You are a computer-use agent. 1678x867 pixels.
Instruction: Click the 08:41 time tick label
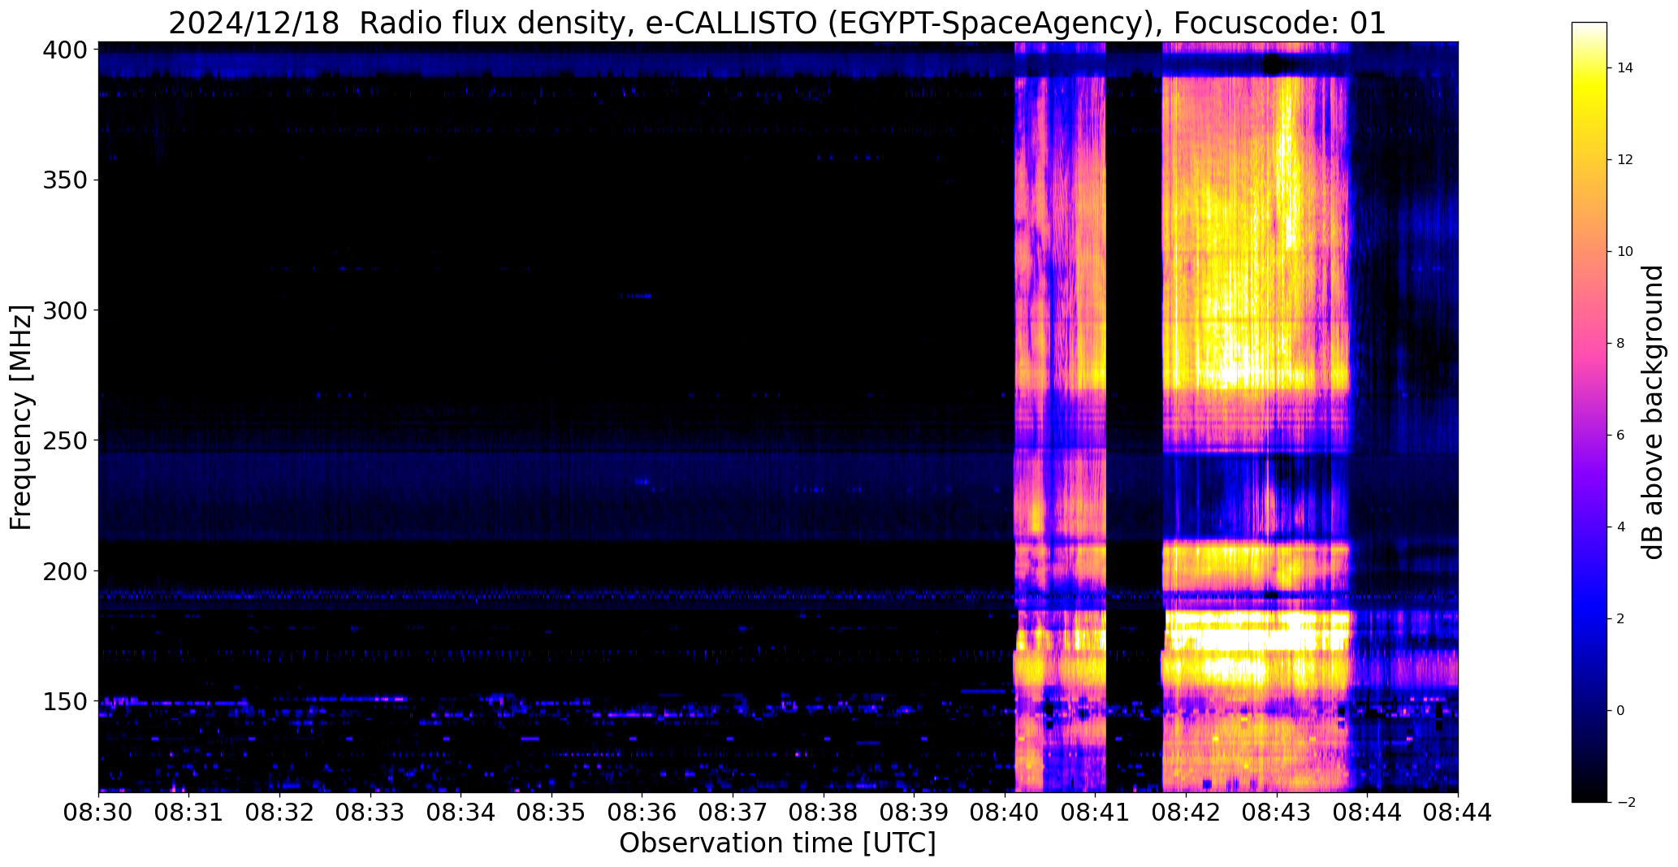(1096, 813)
